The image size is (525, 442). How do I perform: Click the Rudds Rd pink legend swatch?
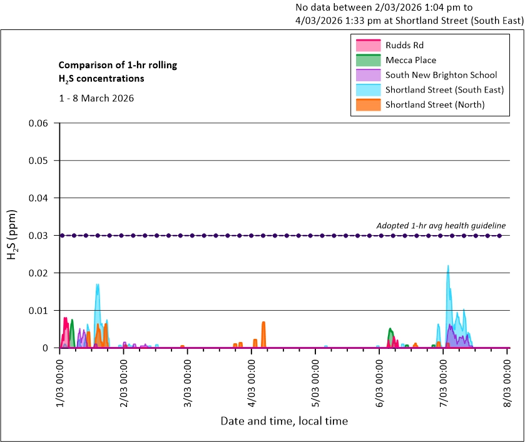click(367, 45)
